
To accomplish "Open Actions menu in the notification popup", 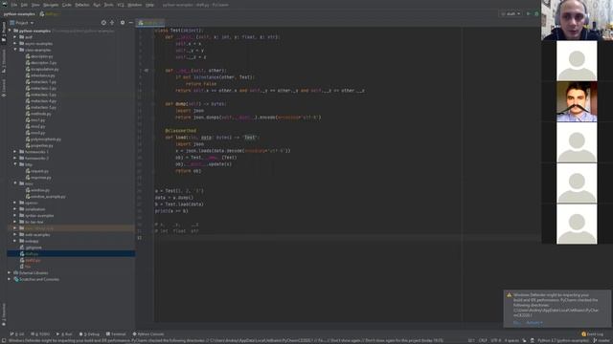I will tap(534, 323).
